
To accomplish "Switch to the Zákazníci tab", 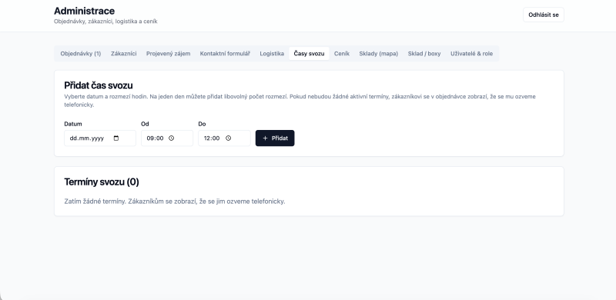I will [124, 53].
